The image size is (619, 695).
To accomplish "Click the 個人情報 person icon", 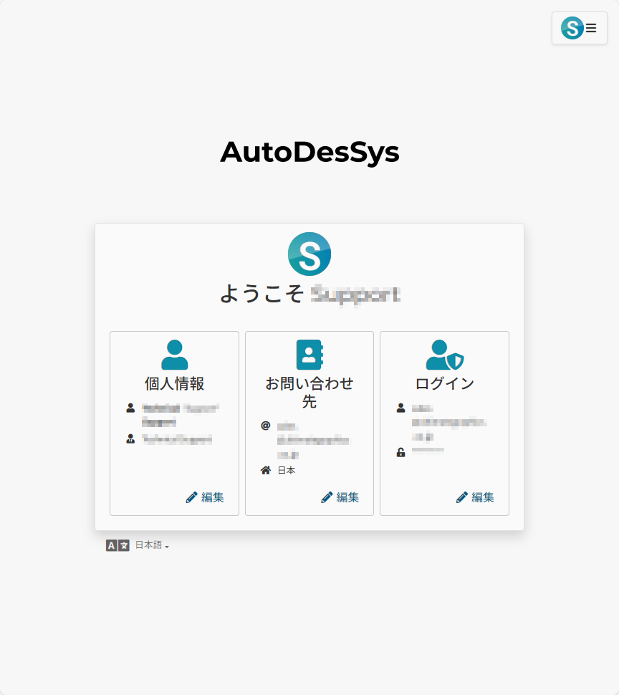I will click(x=174, y=355).
